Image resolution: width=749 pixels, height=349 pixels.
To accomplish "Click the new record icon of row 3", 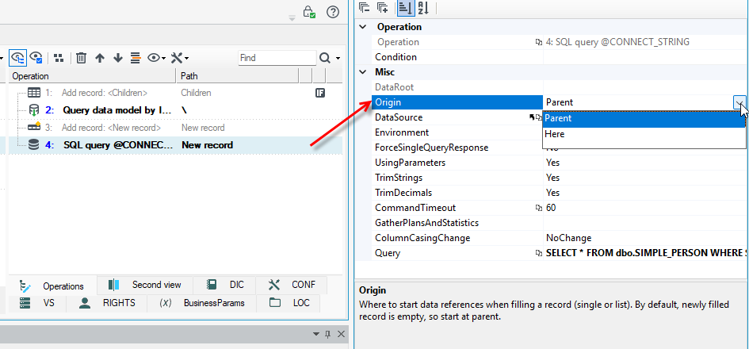I will coord(34,127).
